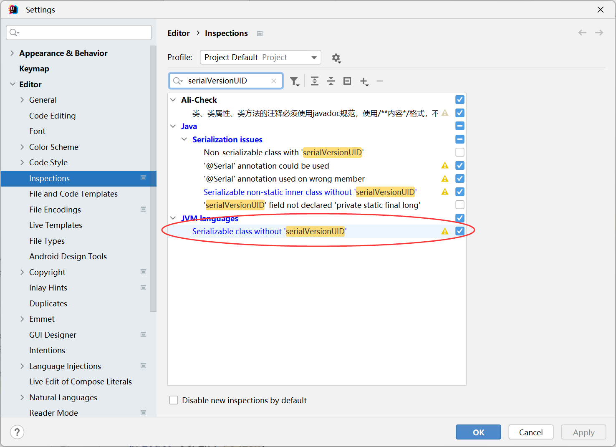This screenshot has height=447, width=616.
Task: Collapse the JVM languages group
Action: [173, 218]
